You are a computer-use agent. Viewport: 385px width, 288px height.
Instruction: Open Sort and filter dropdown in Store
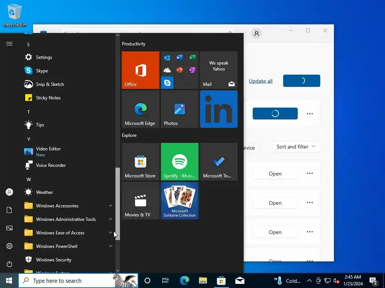coord(296,147)
